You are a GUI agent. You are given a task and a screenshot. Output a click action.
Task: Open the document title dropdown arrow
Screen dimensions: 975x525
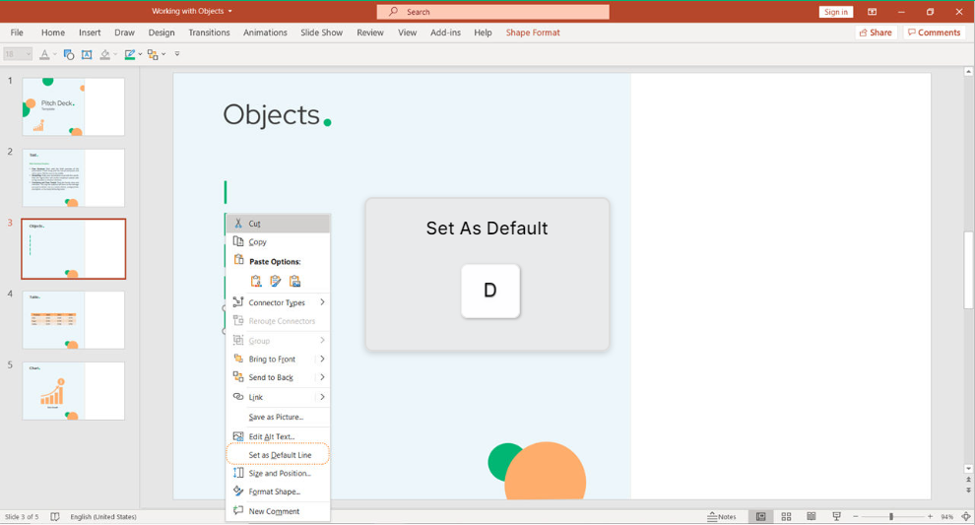tap(230, 11)
